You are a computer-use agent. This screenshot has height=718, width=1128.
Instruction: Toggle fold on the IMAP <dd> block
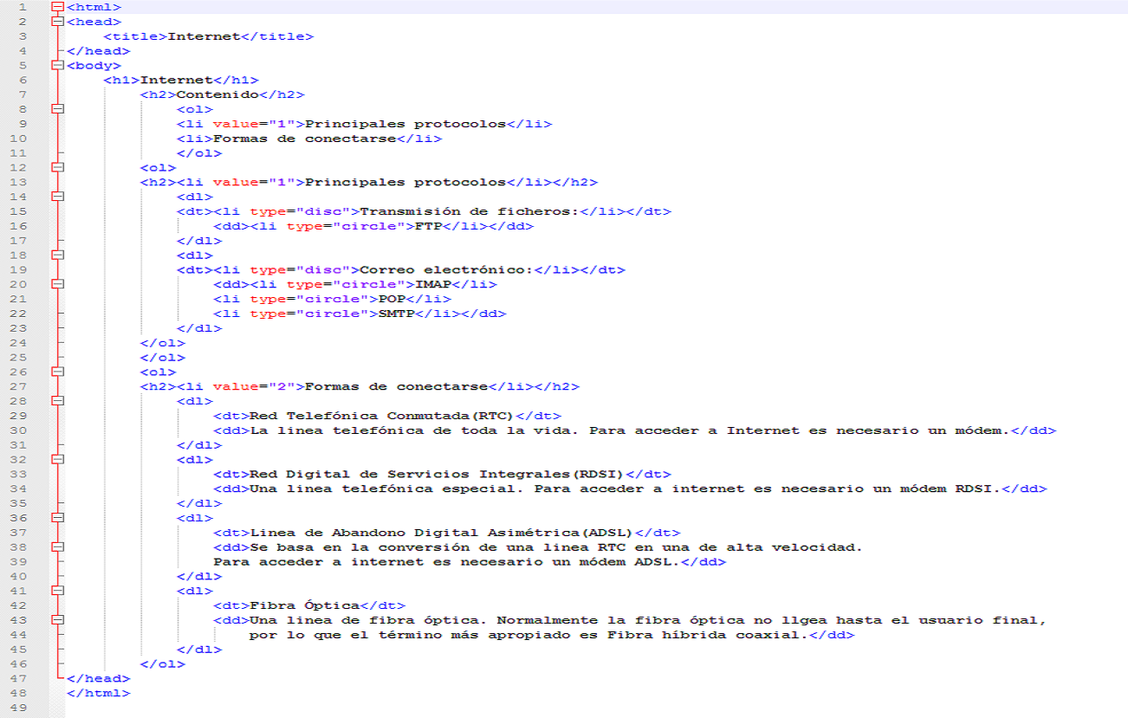56,284
